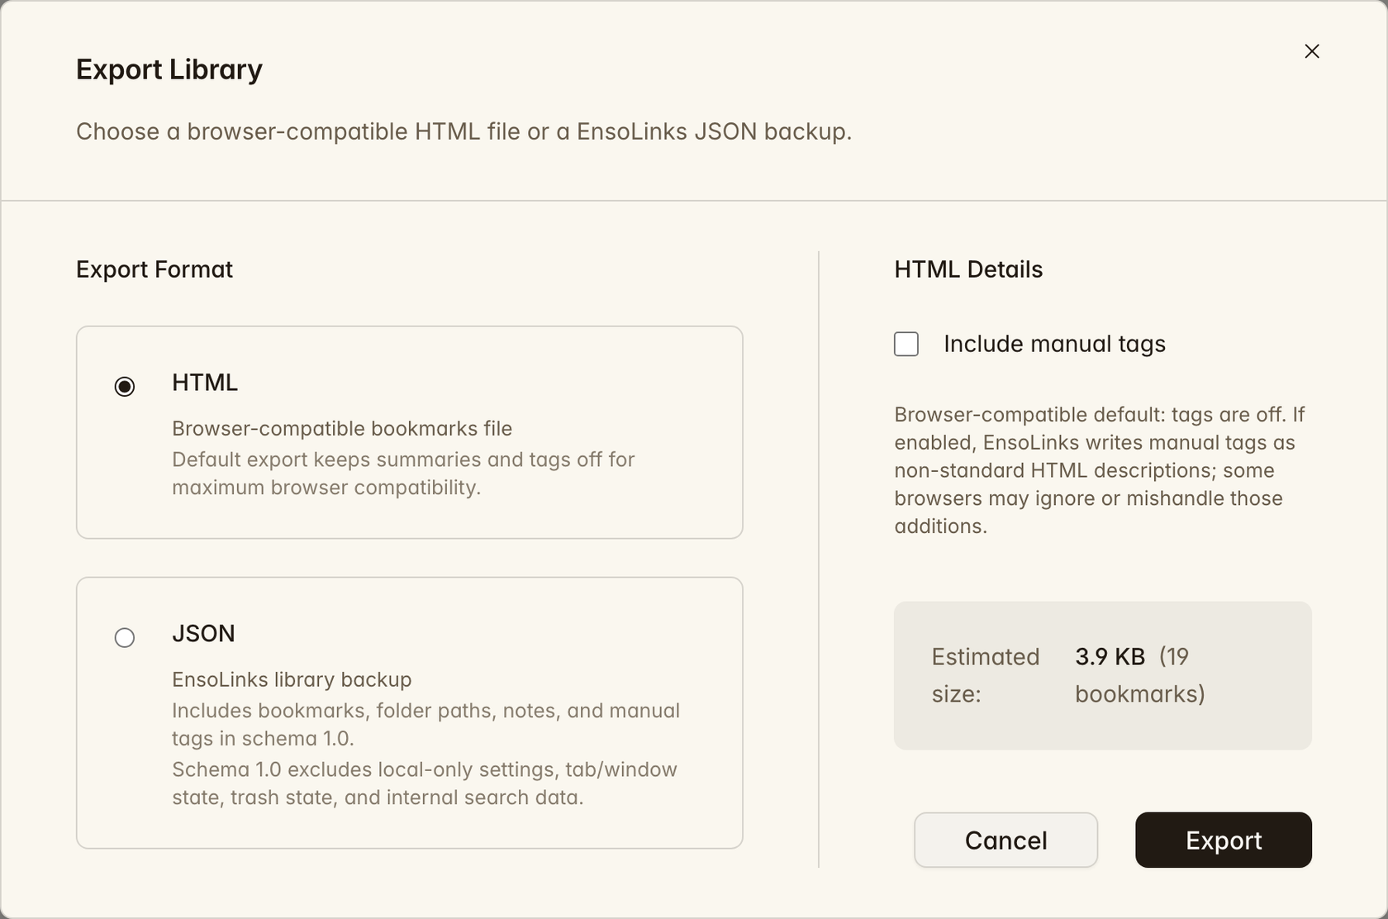
Task: Confirm with the Export button
Action: 1223,840
